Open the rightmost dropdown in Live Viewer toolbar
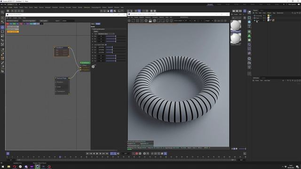301x169 pixels. click(x=209, y=21)
